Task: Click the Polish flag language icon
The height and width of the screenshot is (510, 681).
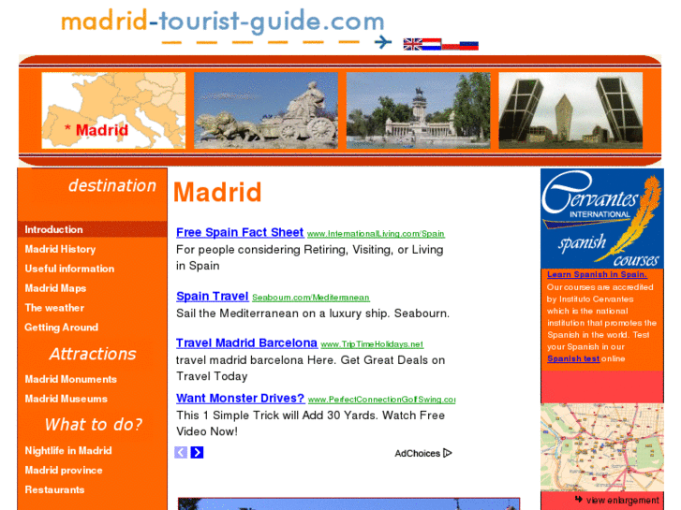Action: point(451,45)
